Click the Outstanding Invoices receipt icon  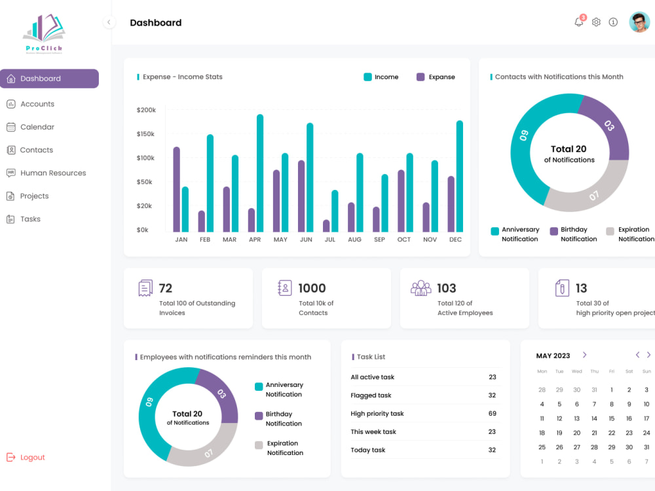145,288
